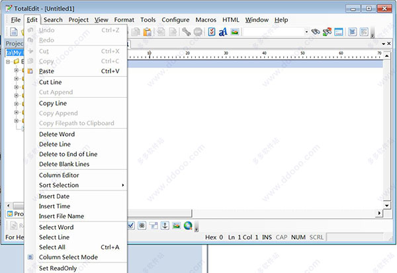Open the font 'aA' icon

click(223, 32)
